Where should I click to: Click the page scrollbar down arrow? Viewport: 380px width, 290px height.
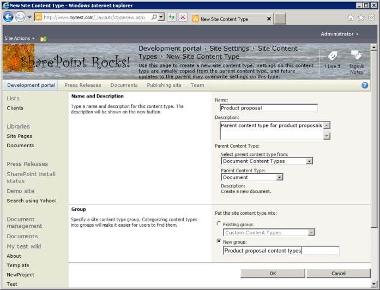tap(373, 283)
